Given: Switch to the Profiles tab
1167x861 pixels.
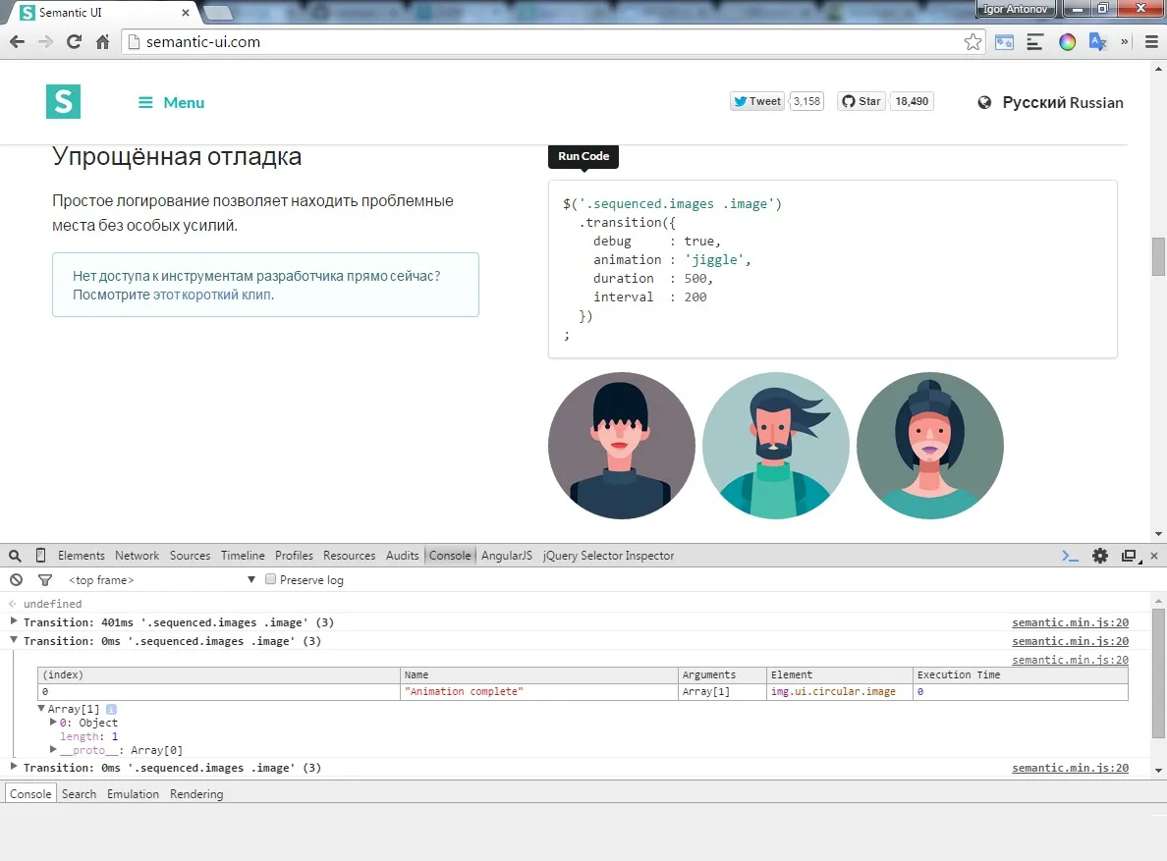Looking at the screenshot, I should click(x=294, y=556).
